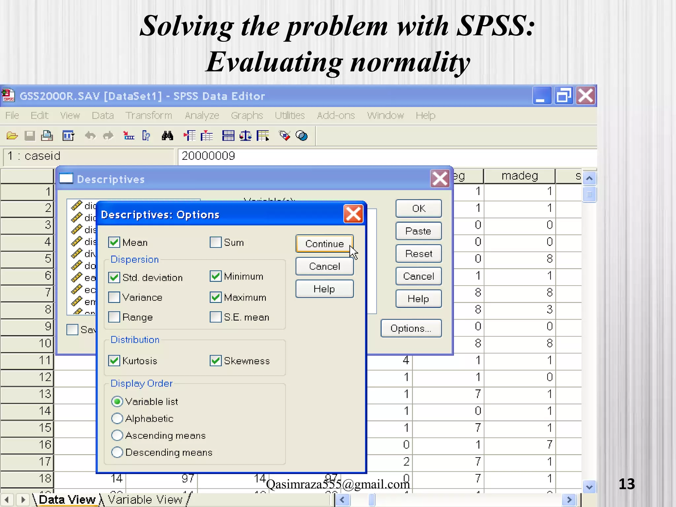Click the Options... button
This screenshot has height=507, width=676.
tap(411, 328)
